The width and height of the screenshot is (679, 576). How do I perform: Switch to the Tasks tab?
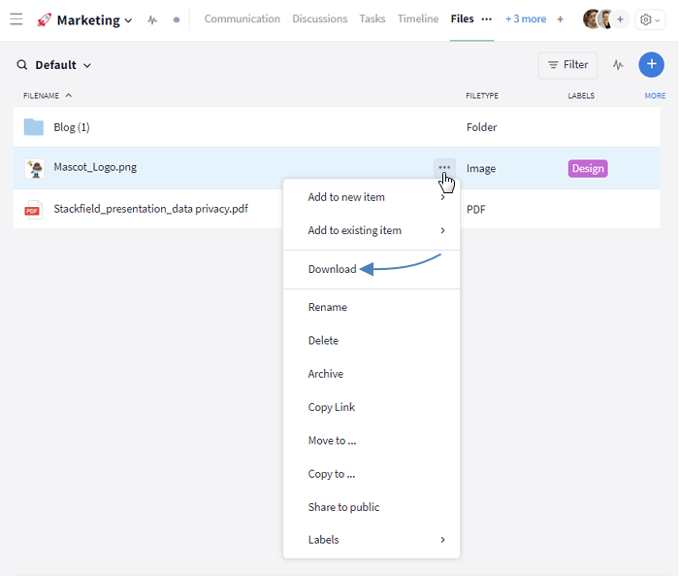coord(372,19)
